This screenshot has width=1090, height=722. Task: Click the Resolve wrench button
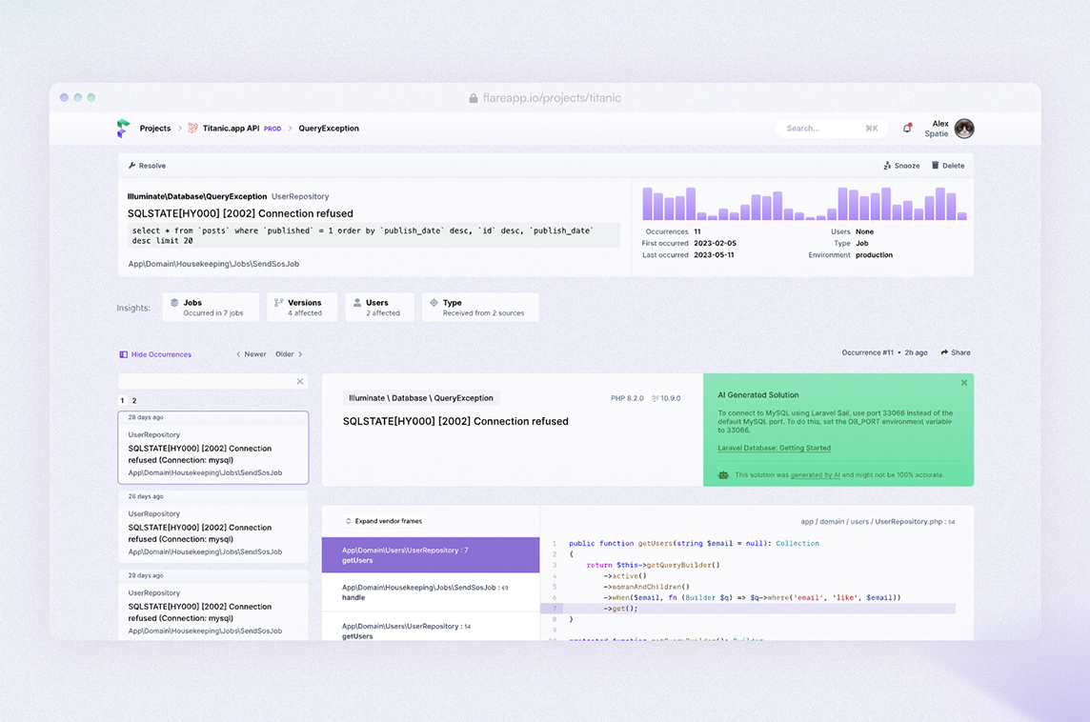click(x=148, y=166)
